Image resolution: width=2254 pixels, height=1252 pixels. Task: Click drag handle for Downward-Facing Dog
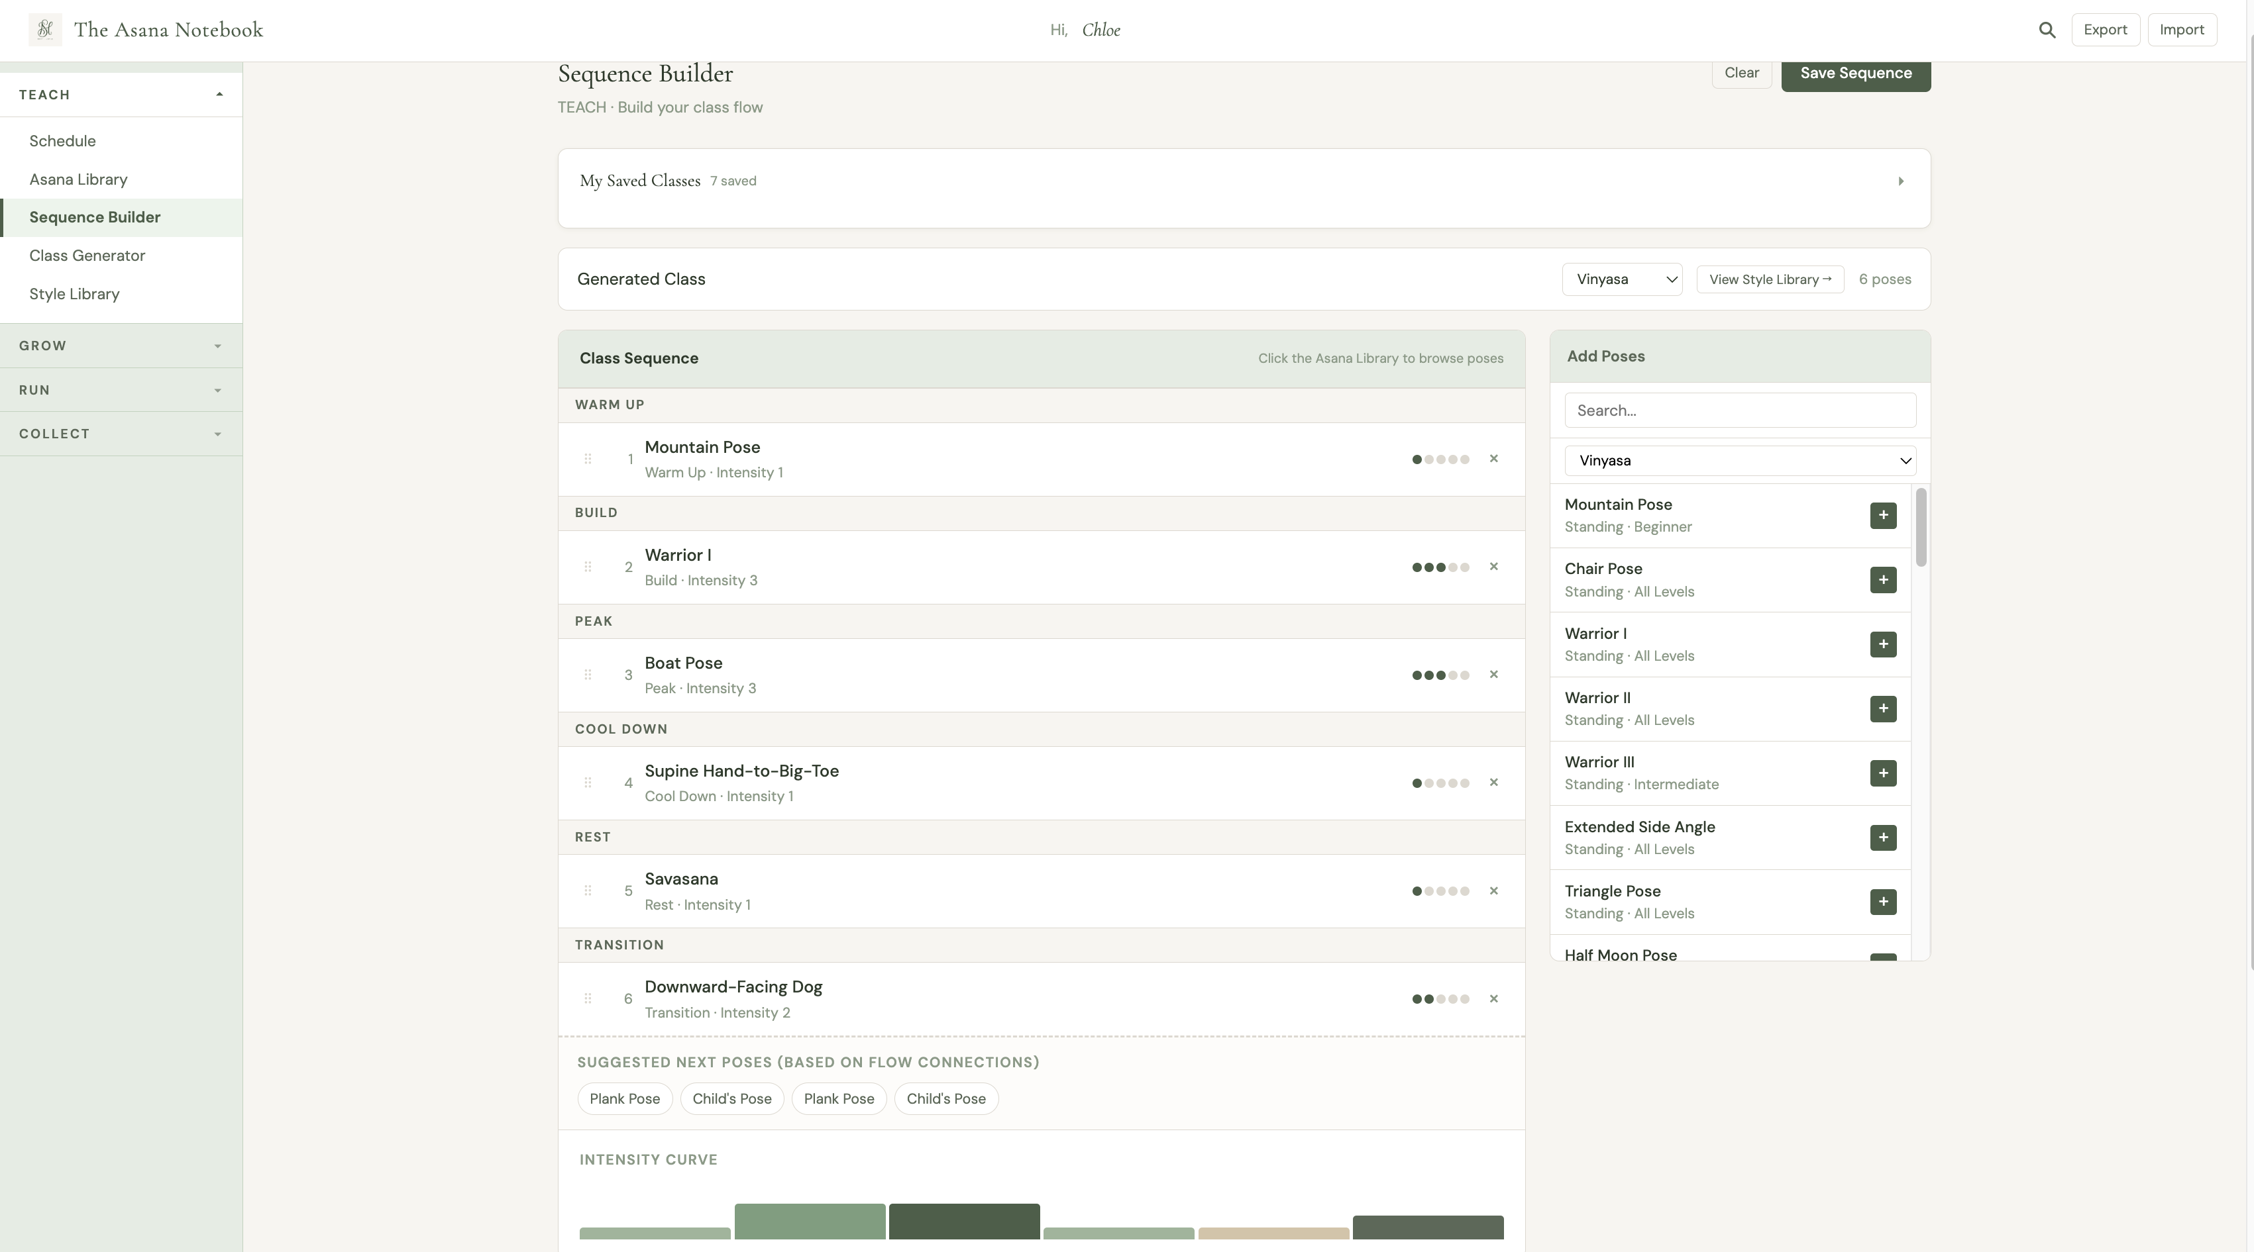[x=588, y=998]
